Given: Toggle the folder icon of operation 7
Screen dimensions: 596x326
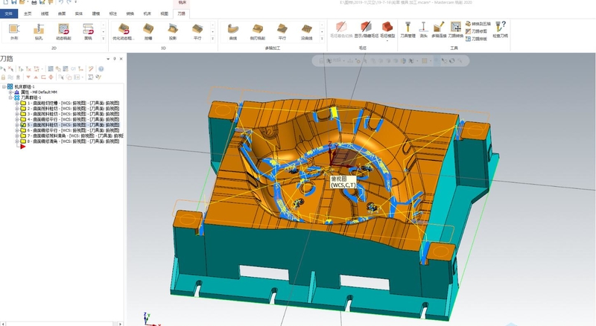Looking at the screenshot, I should click(x=23, y=135).
